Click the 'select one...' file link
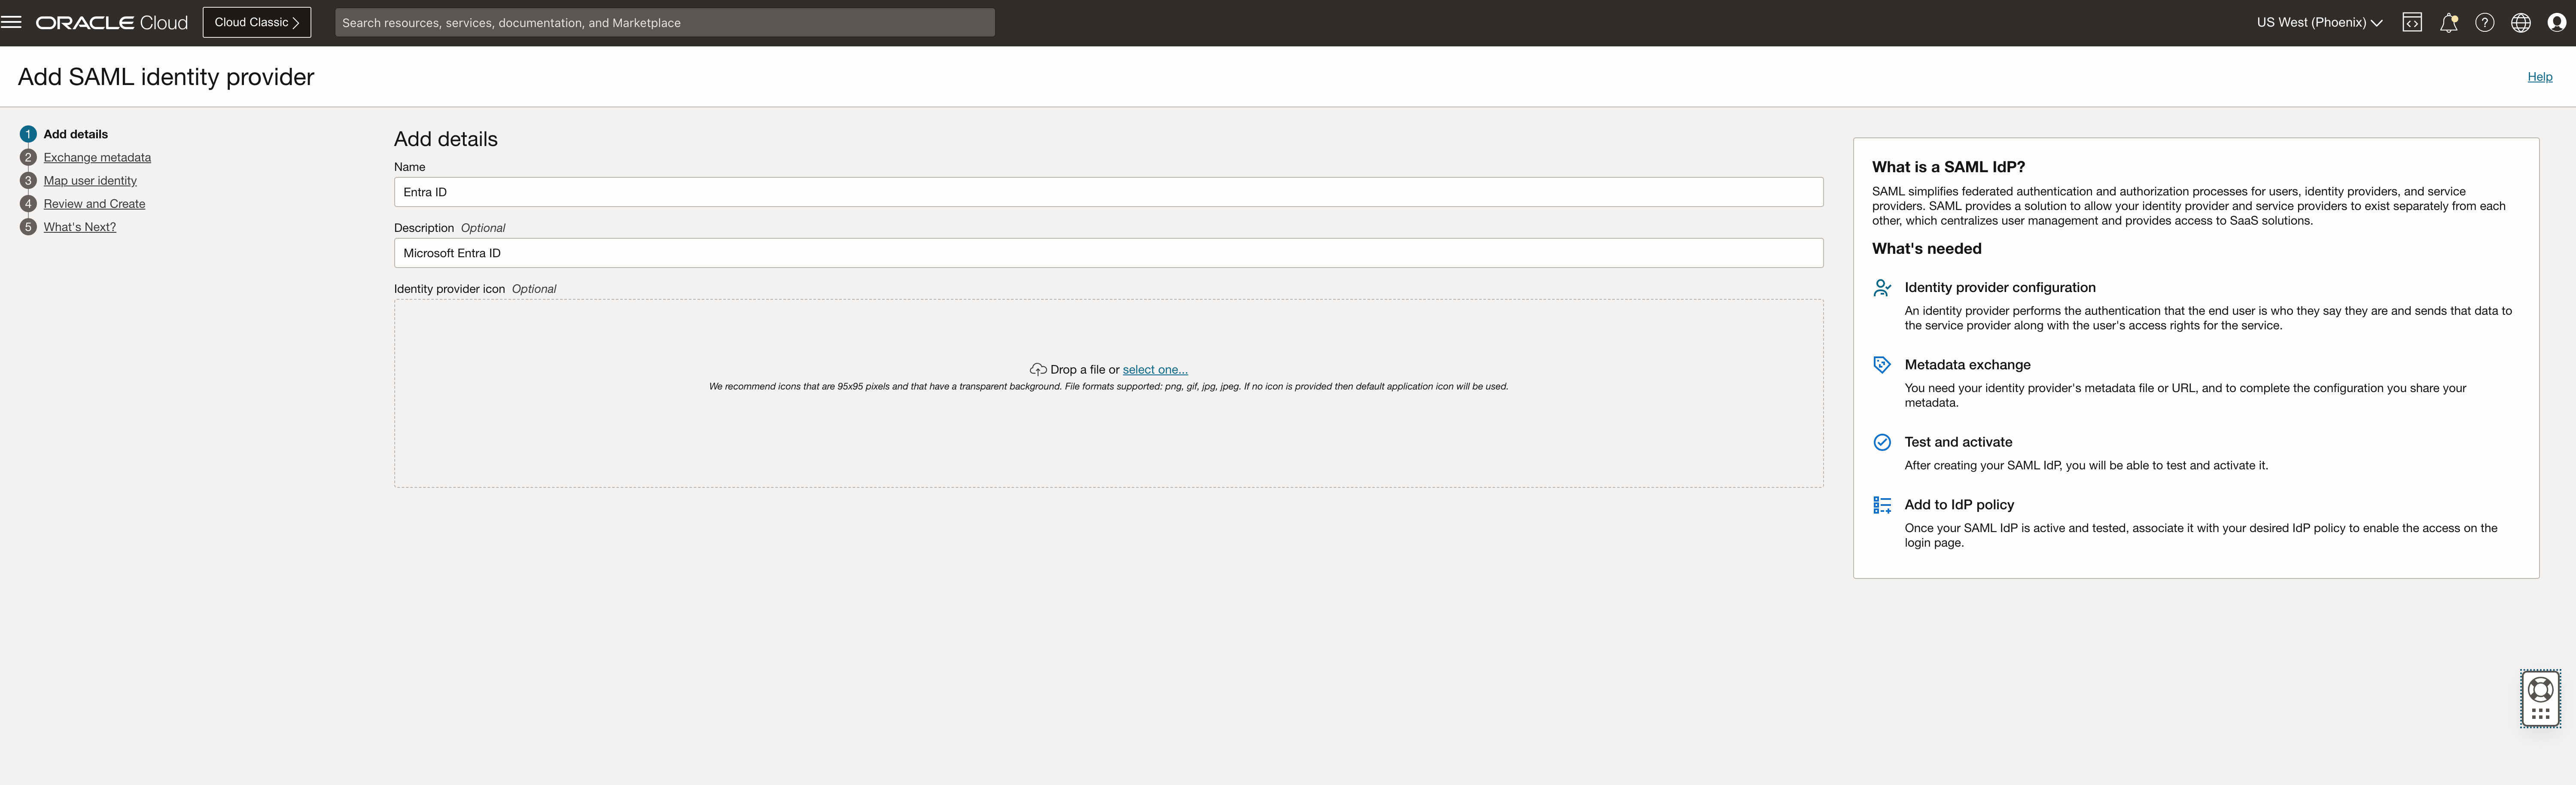This screenshot has height=785, width=2576. tap(1154, 369)
